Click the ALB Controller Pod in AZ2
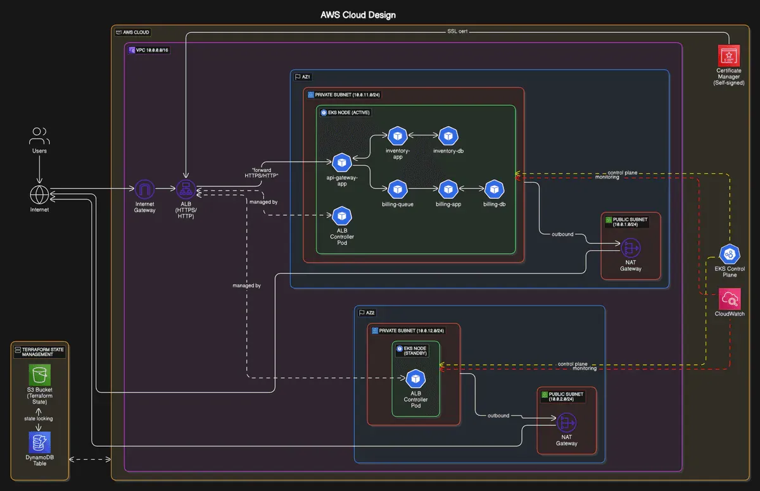 coord(415,378)
